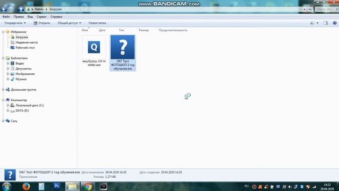Select the easyQuizzy-2.0-installer.exe file icon
Screen dimensions: 339x191
94,47
